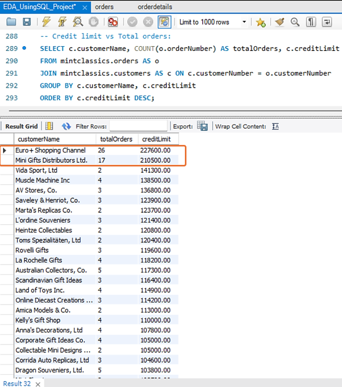The width and height of the screenshot is (342, 387).
Task: Select Amica Models & Co. cell
Action: (55, 310)
